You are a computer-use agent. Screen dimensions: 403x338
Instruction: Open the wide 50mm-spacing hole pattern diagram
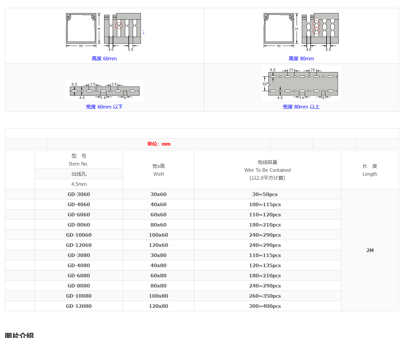301,84
